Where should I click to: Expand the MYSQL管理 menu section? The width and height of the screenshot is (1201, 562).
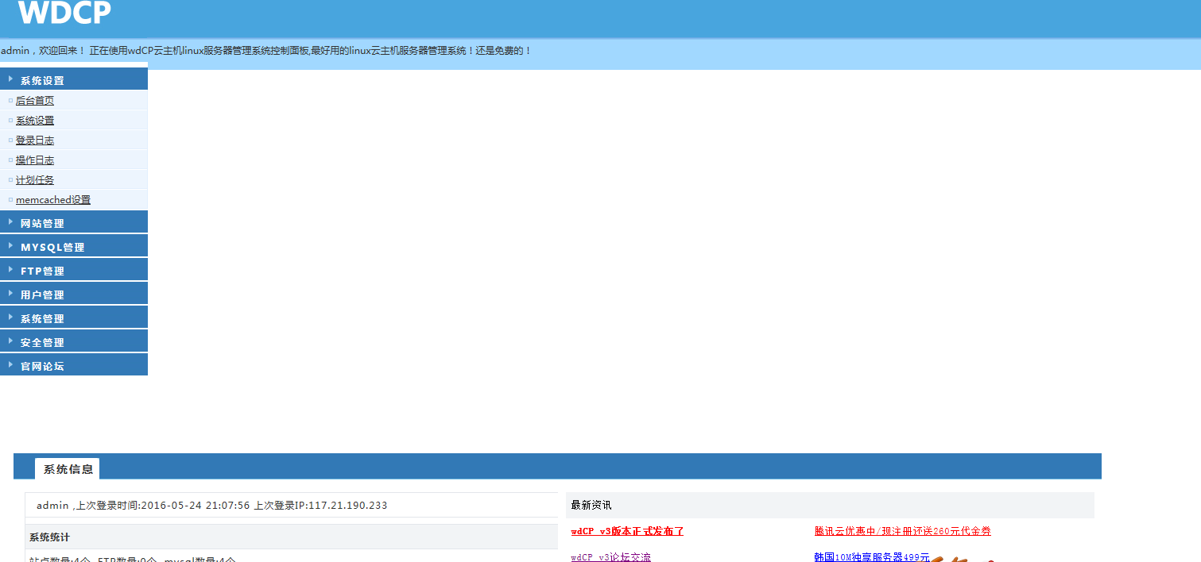74,247
